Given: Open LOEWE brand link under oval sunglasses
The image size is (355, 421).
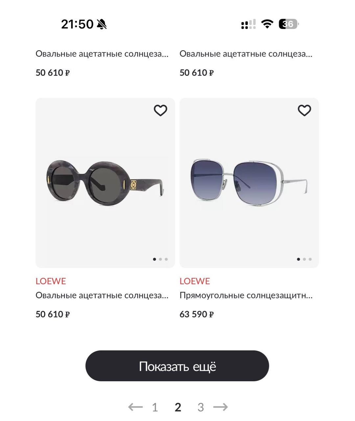Looking at the screenshot, I should [x=51, y=281].
